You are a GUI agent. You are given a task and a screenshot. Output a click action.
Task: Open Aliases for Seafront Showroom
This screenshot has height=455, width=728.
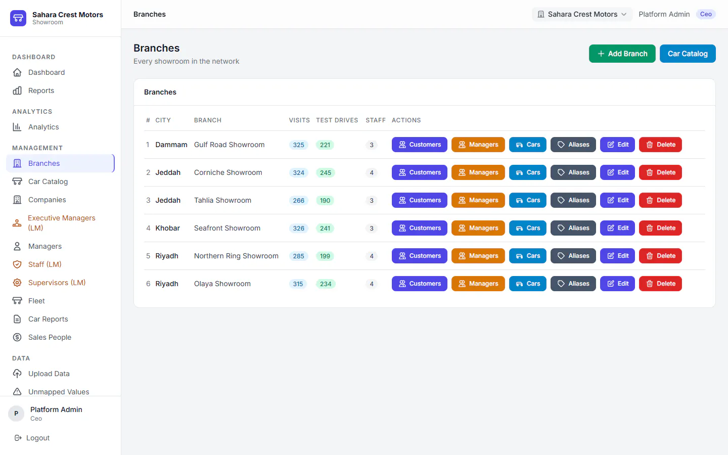pyautogui.click(x=573, y=228)
